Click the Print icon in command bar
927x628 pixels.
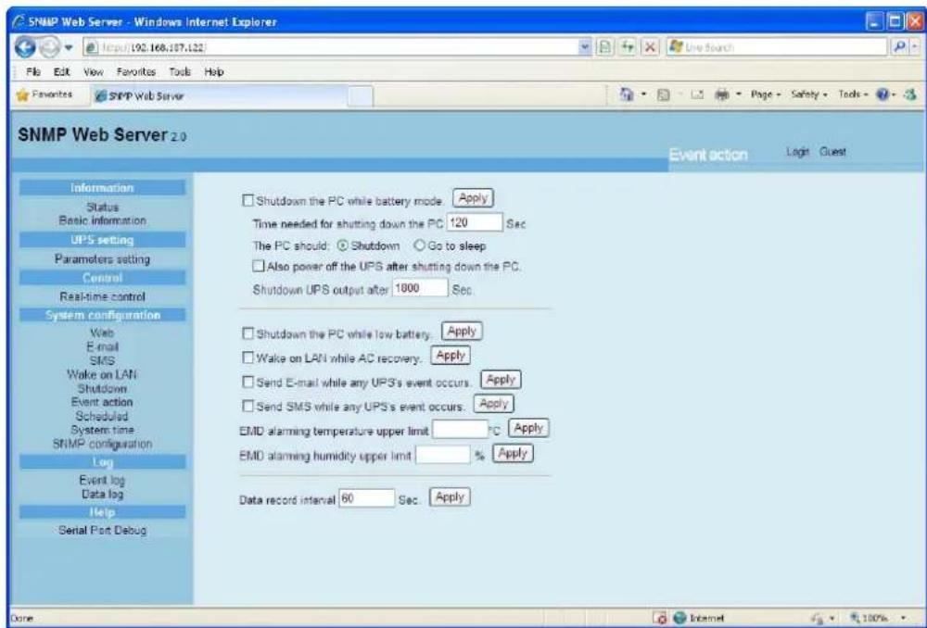720,94
